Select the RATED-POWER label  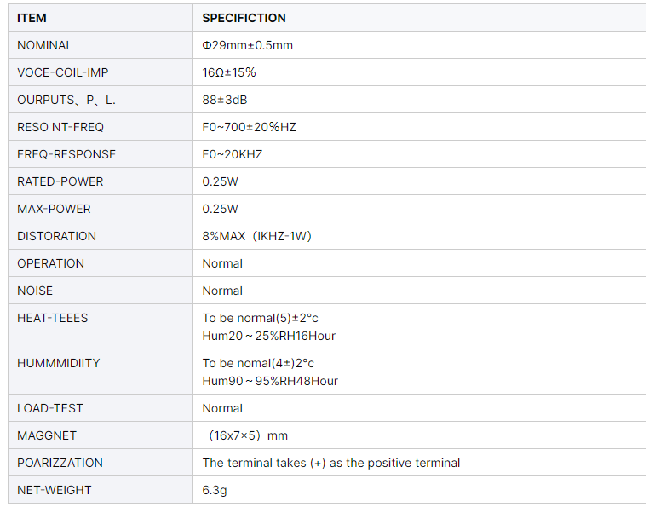(60, 181)
